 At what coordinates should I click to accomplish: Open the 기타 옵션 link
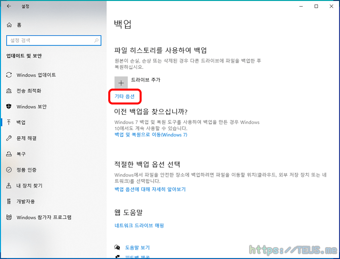tap(125, 96)
